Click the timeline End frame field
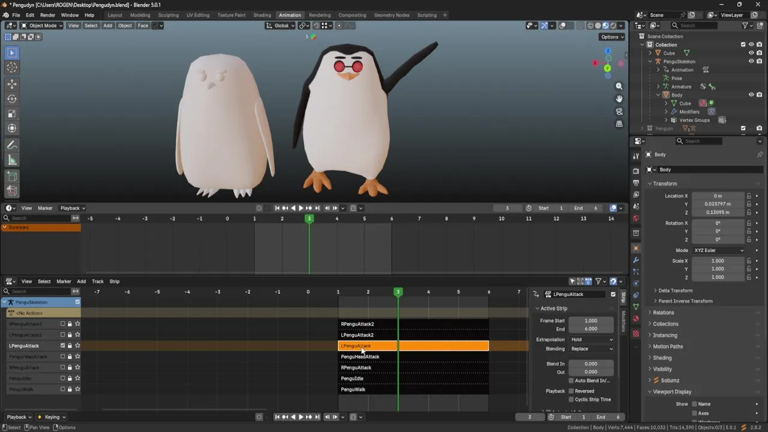The image size is (768, 432). (x=587, y=208)
